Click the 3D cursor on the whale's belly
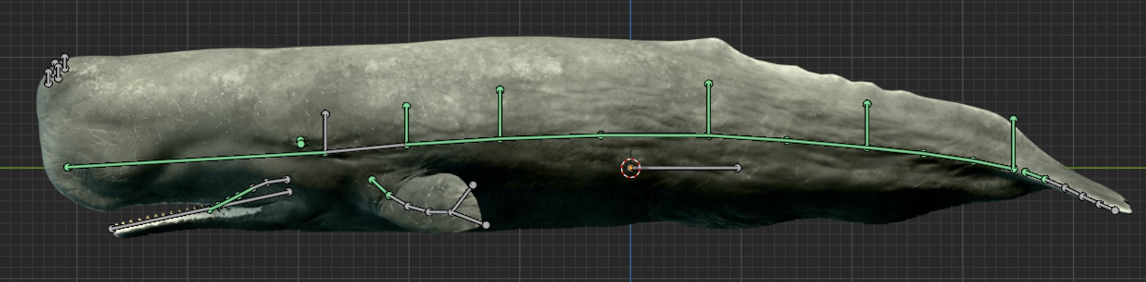The image size is (1146, 282). point(630,168)
